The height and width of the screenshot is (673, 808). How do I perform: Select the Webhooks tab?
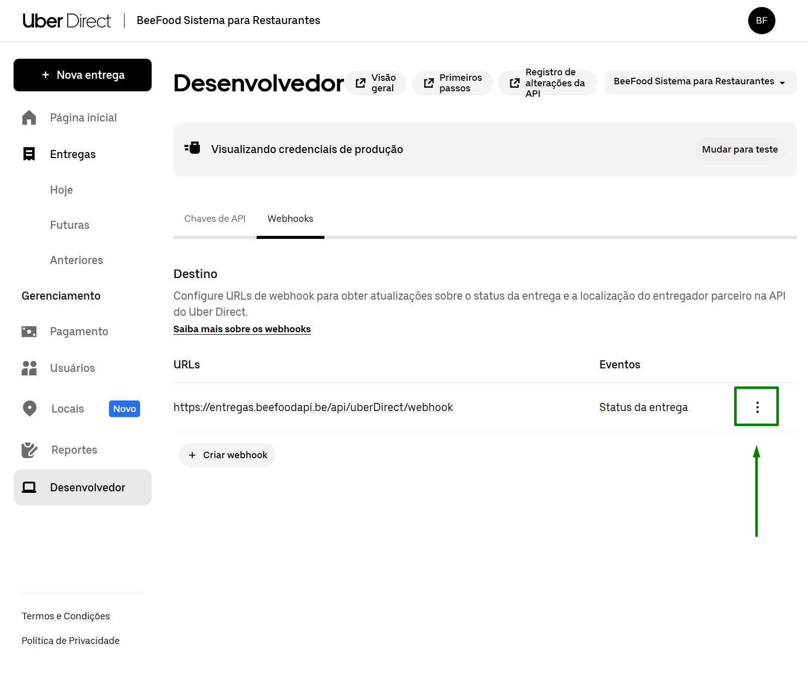tap(290, 218)
